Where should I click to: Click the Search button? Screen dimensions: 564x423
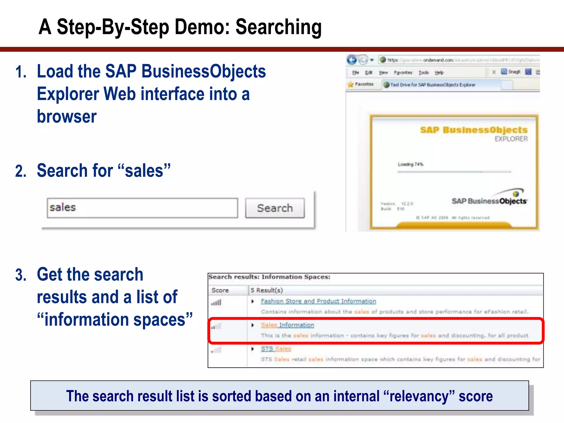[275, 208]
